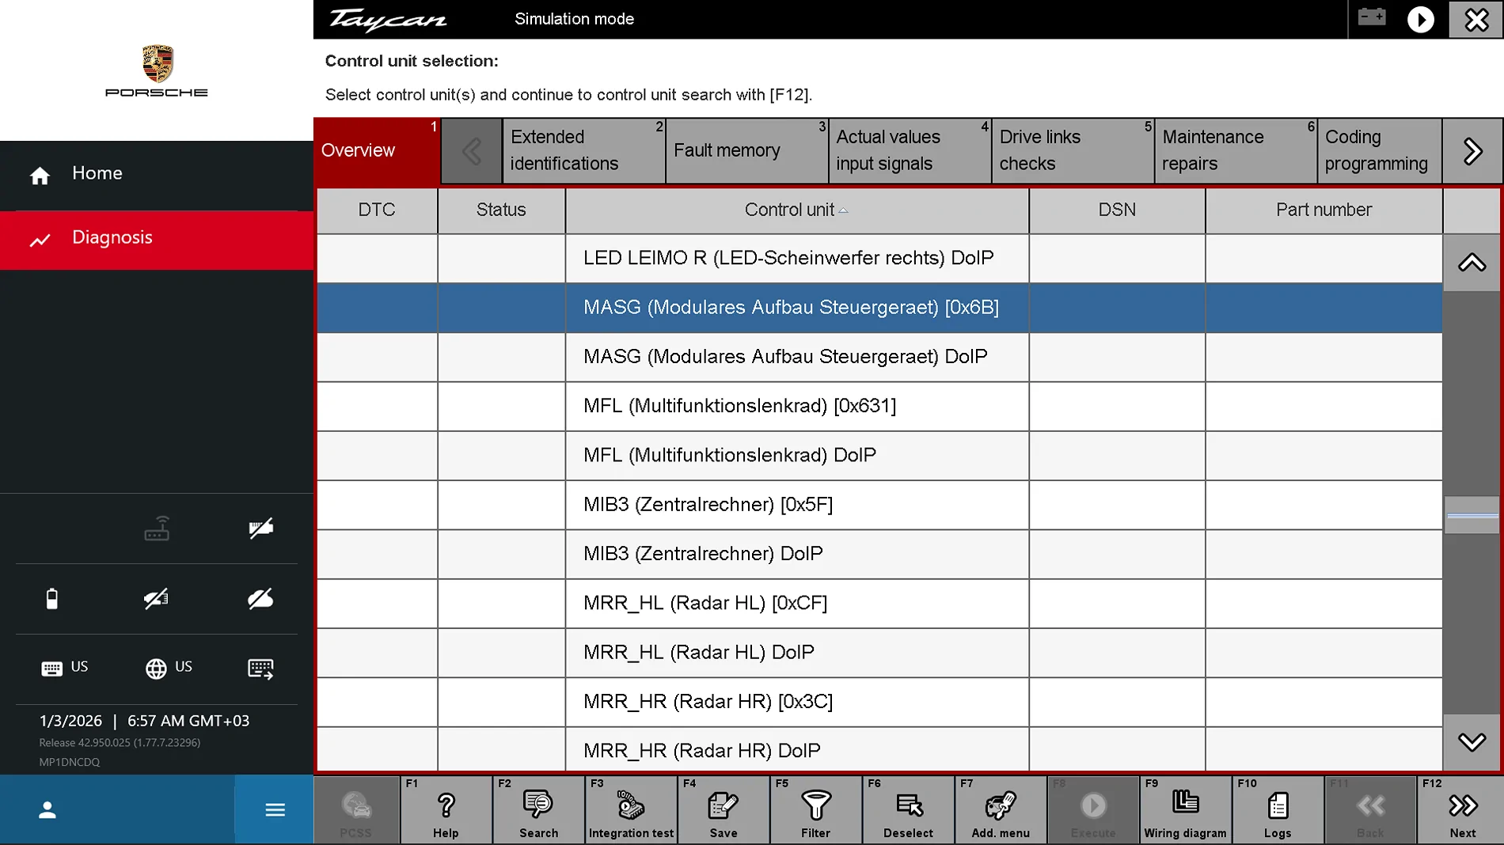Open the Drive links checks tab
The image size is (1504, 845).
click(1073, 150)
